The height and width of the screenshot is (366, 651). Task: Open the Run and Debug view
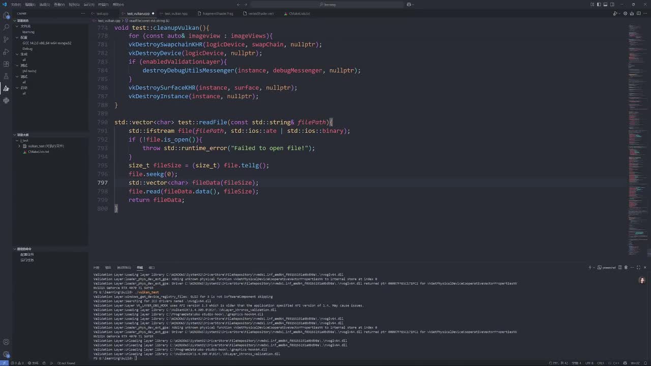[6, 52]
